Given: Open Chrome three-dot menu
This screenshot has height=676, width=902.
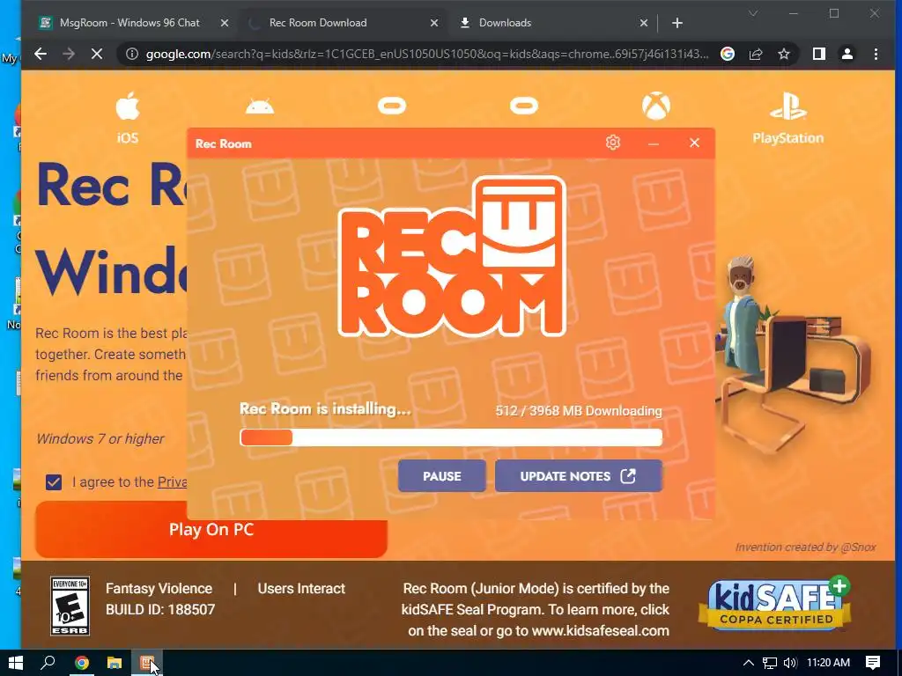Looking at the screenshot, I should click(x=876, y=54).
